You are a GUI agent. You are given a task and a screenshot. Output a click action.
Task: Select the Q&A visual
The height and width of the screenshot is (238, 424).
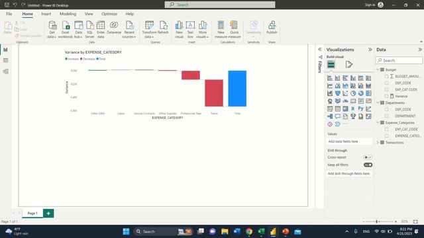pyautogui.click(x=338, y=116)
